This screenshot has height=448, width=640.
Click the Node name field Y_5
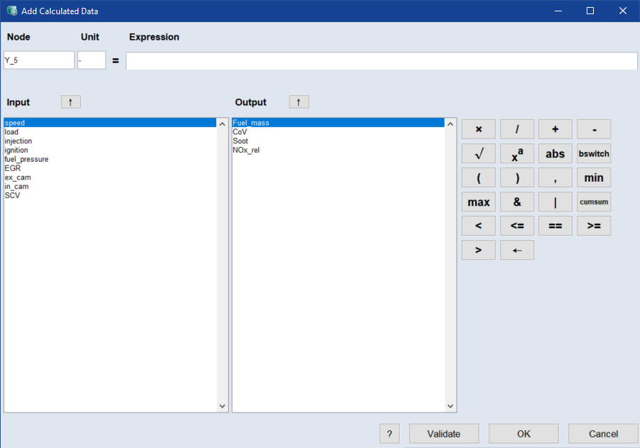(x=38, y=60)
